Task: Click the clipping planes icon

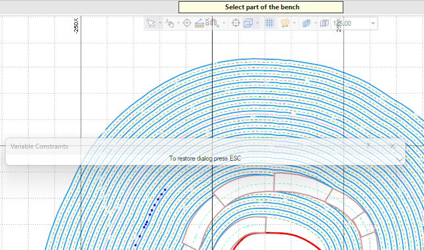Action: (x=306, y=23)
